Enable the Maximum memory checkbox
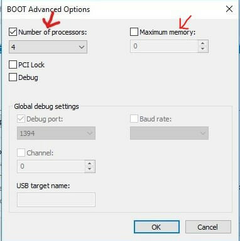The height and width of the screenshot is (241, 240). pos(134,32)
